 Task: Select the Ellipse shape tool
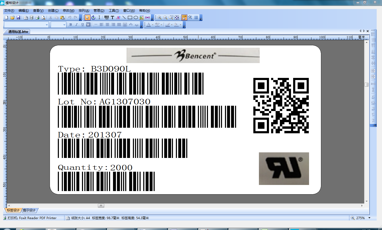(x=136, y=18)
